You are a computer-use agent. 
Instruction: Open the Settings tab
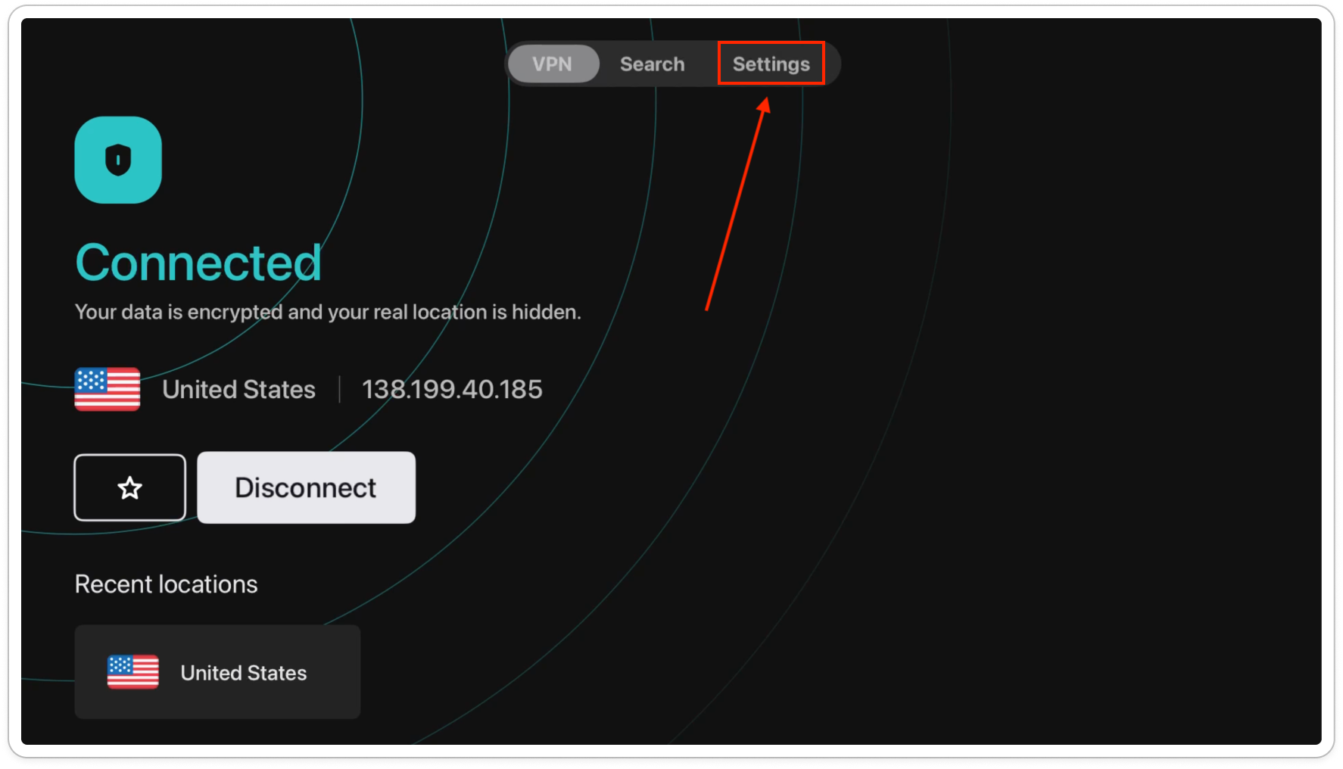771,64
